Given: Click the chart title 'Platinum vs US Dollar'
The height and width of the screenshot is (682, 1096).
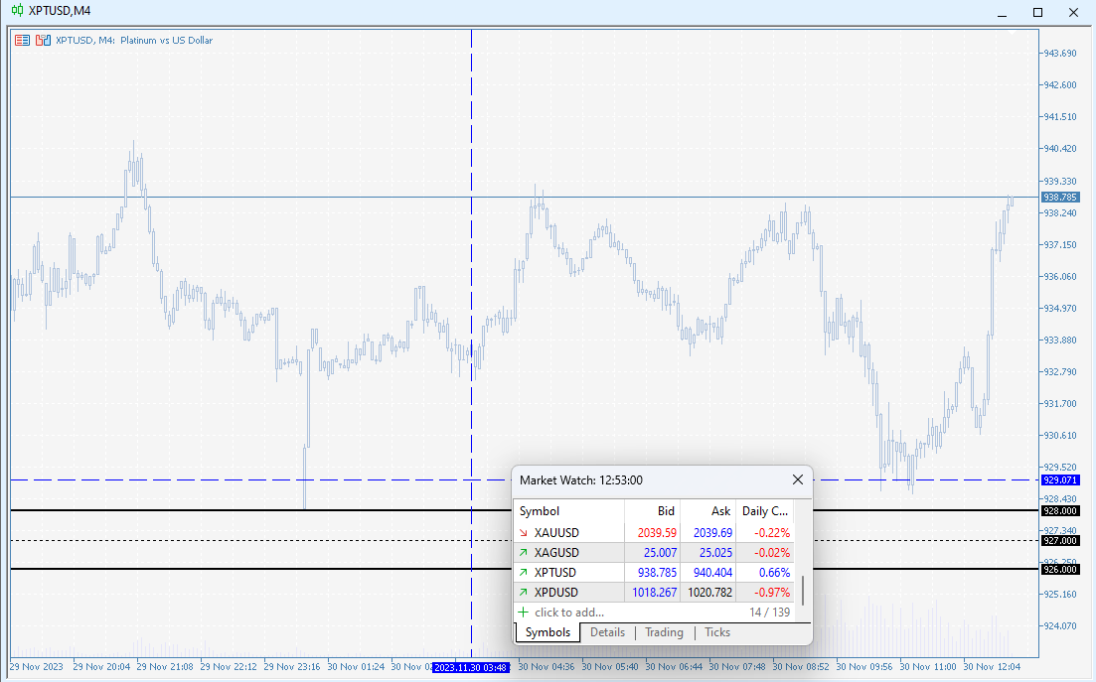Looking at the screenshot, I should coord(166,41).
